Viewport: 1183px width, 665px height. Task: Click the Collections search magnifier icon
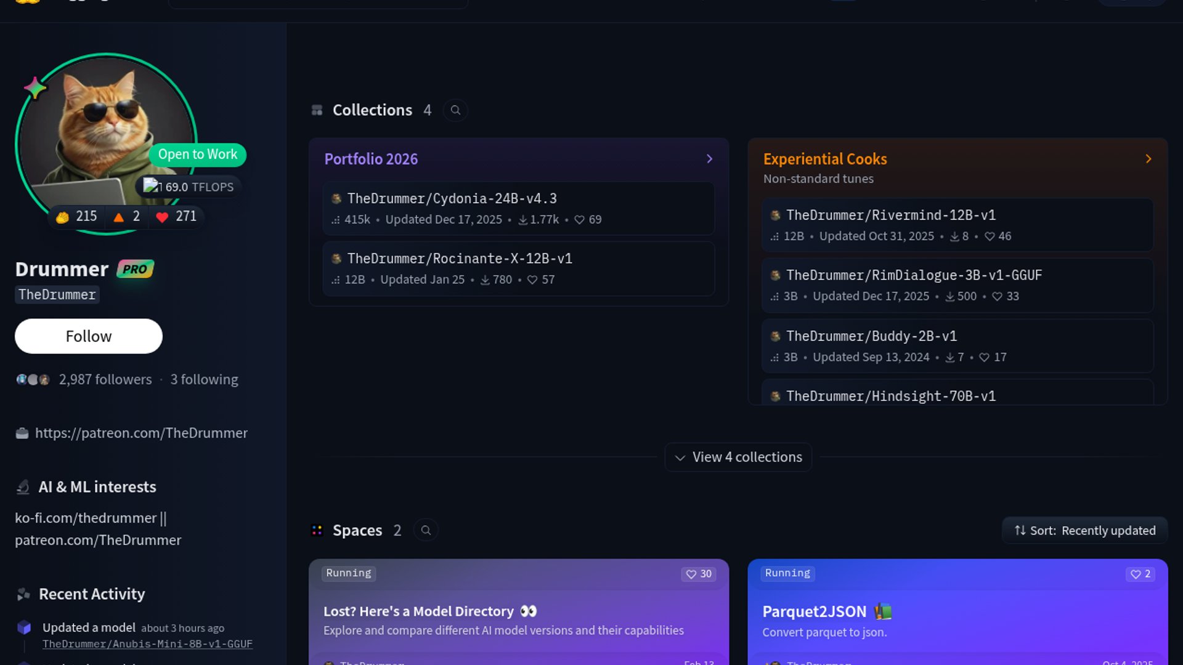(x=455, y=110)
